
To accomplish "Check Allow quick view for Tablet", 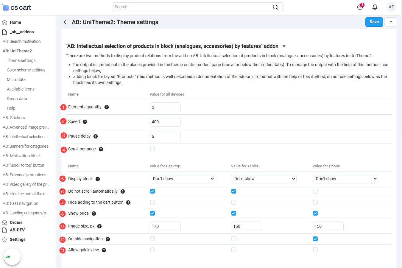I will point(234,250).
